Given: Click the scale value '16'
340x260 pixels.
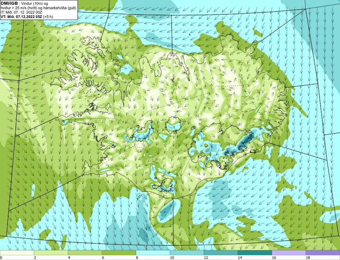Looking at the screenshot, I should coord(274,258).
